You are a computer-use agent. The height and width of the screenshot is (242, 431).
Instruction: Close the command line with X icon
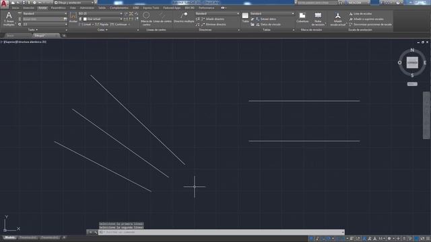click(x=90, y=232)
